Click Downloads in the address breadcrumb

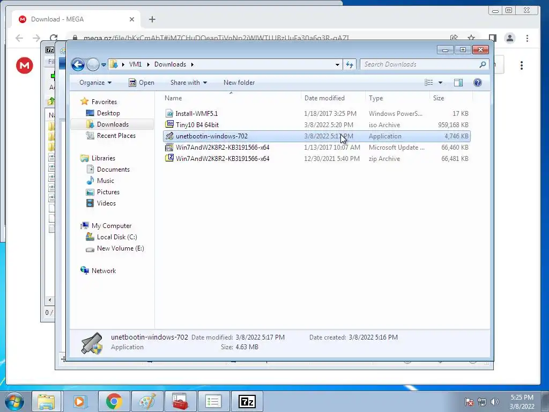pos(170,64)
